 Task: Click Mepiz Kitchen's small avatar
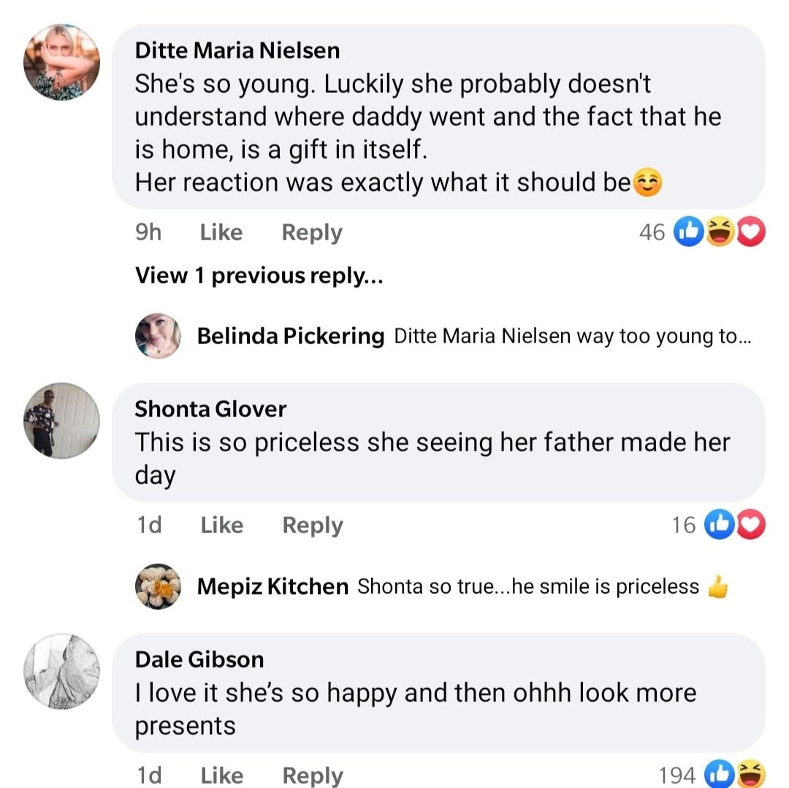158,586
